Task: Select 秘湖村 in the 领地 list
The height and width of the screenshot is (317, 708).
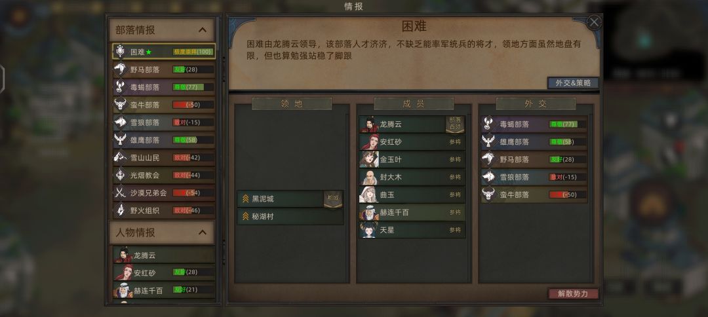Action: coord(290,216)
